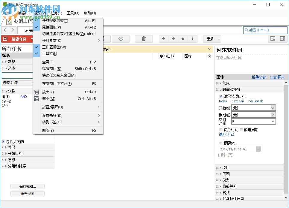Click the next week link

[x=255, y=101]
